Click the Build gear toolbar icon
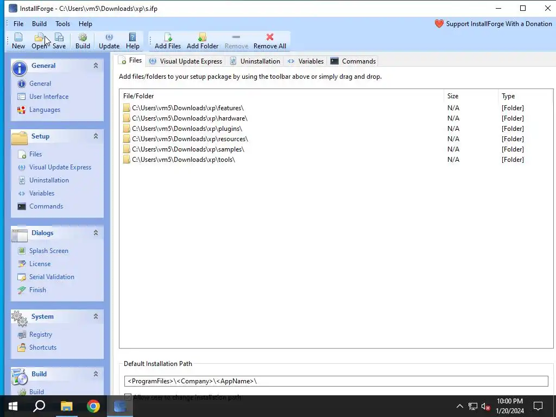 point(83,41)
